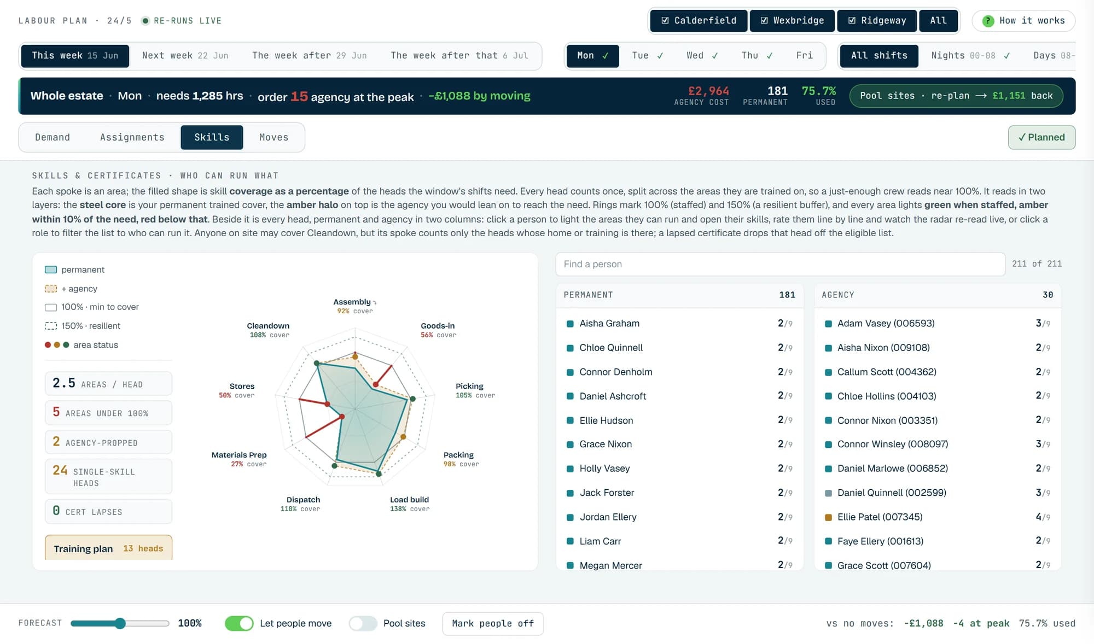Select The week after that 6 Jul
Image resolution: width=1094 pixels, height=644 pixels.
coord(459,56)
